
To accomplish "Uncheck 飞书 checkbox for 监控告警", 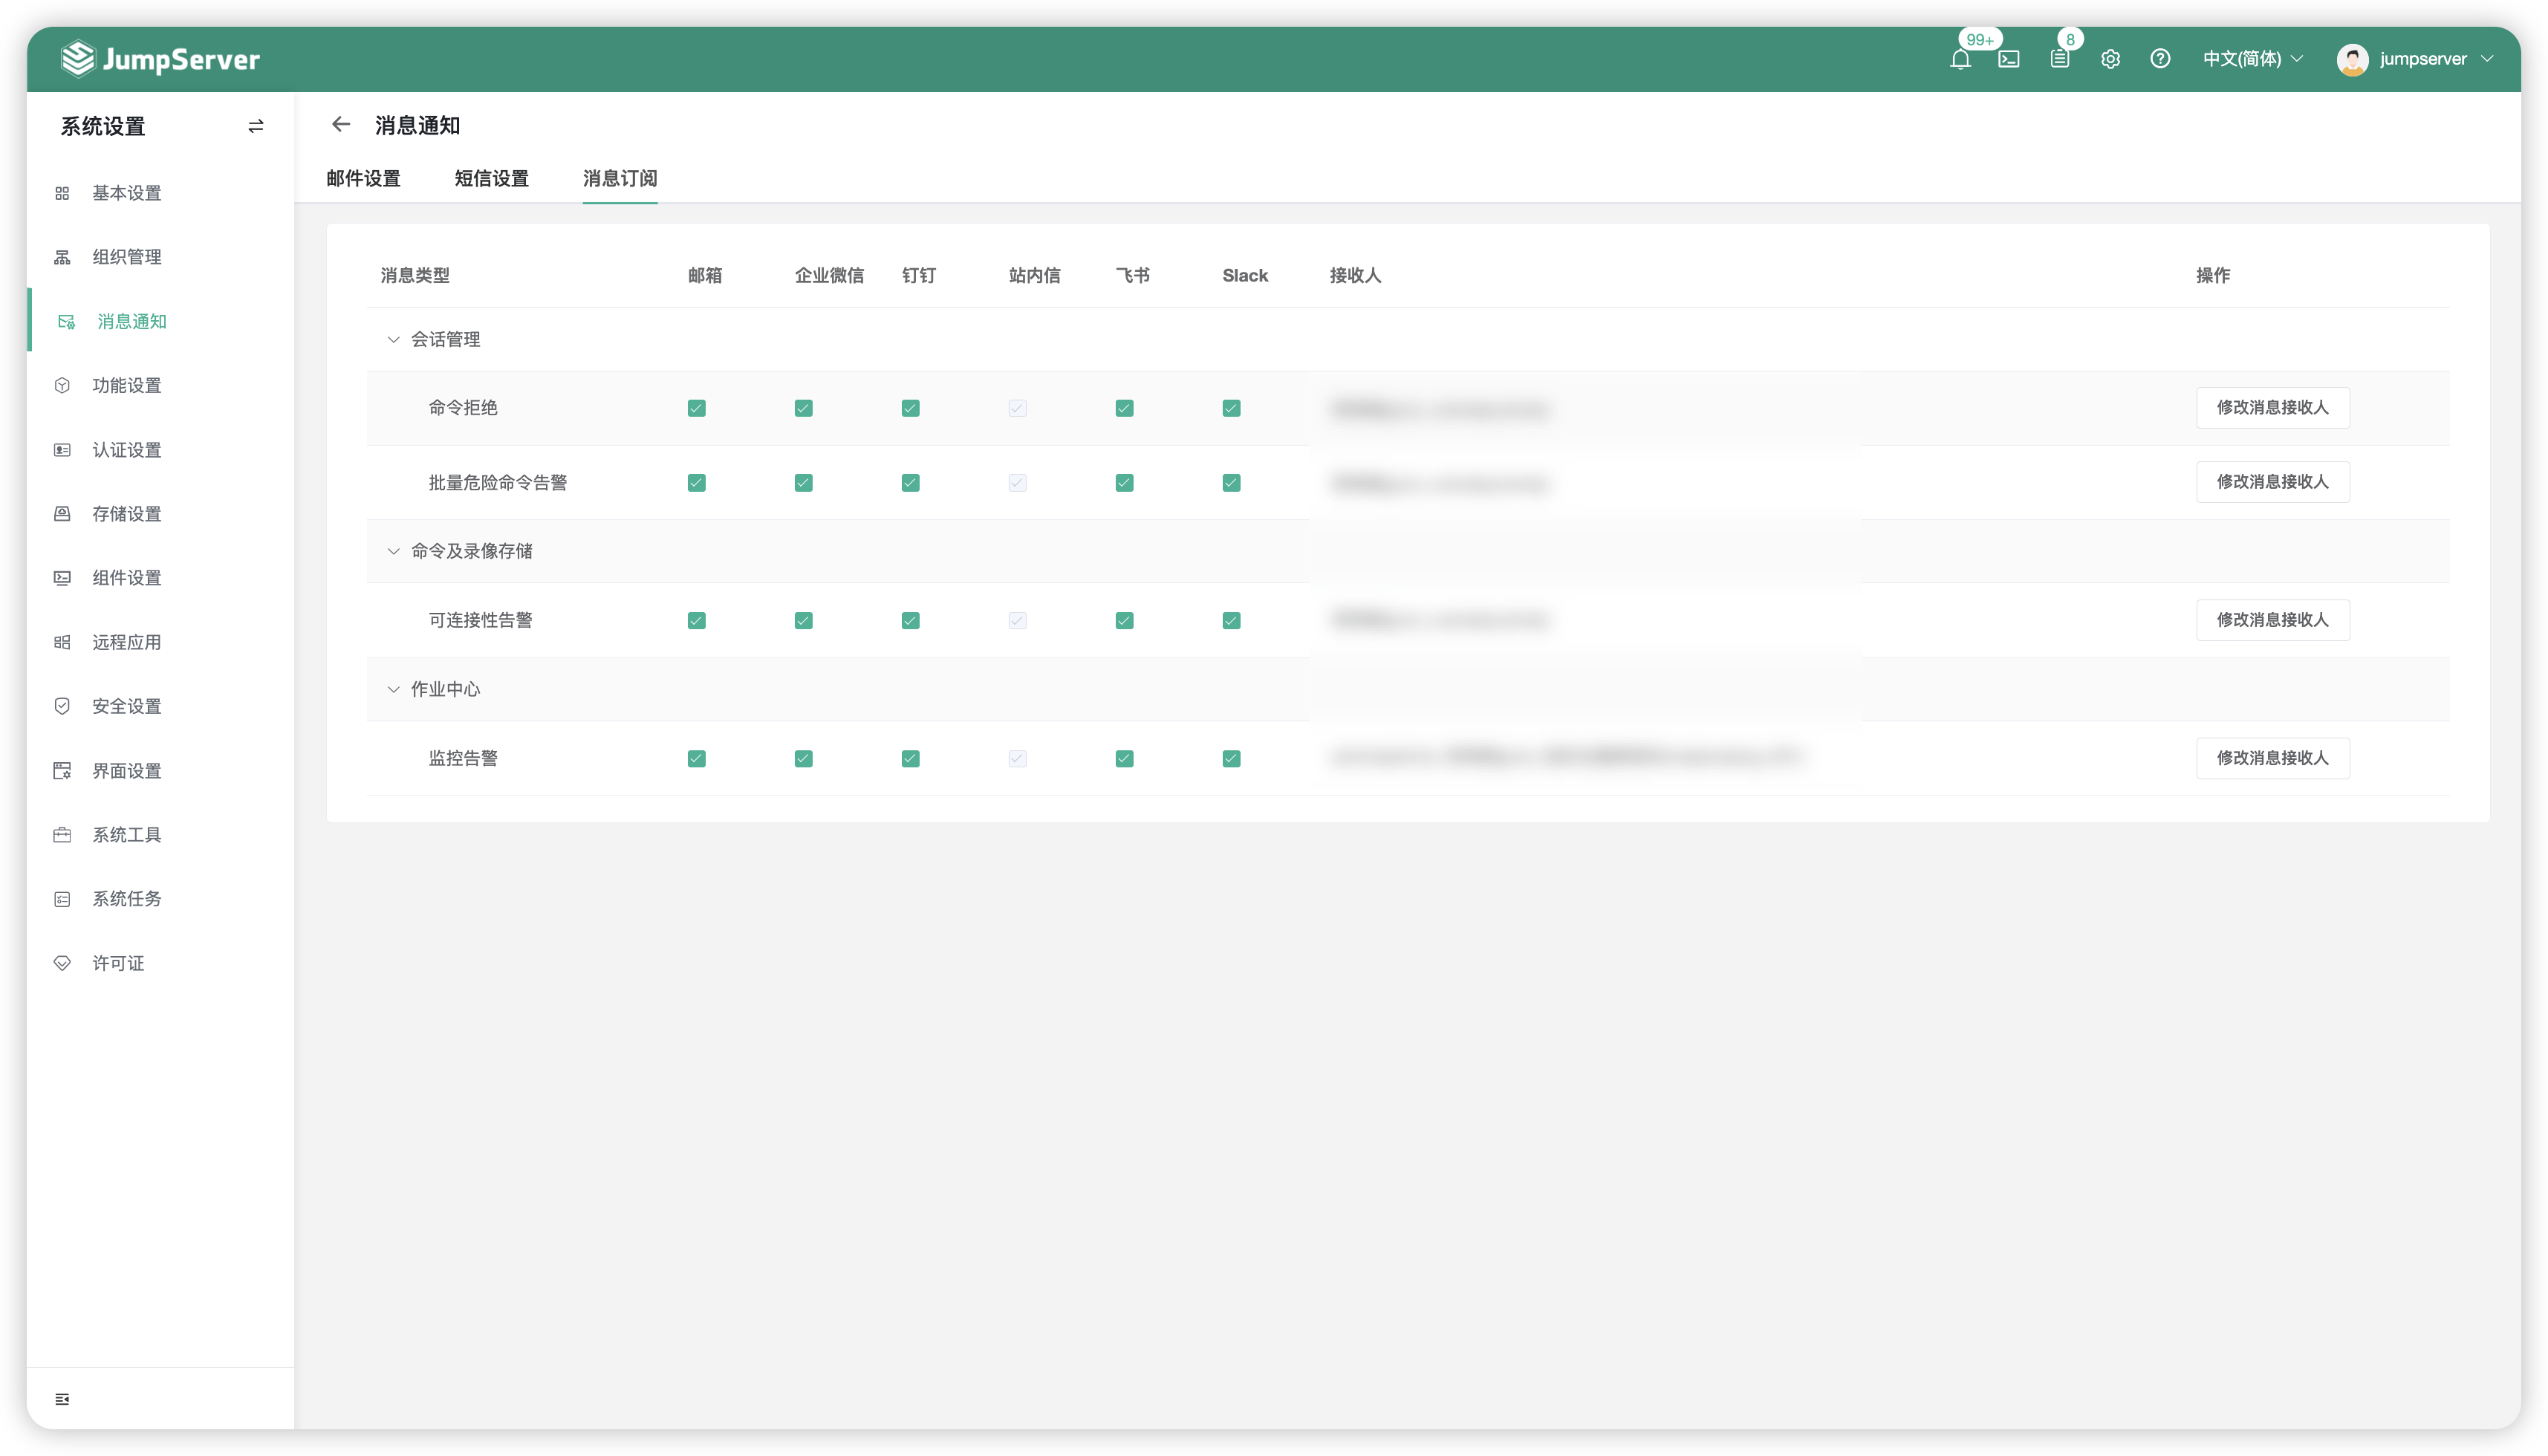I will coord(1125,759).
